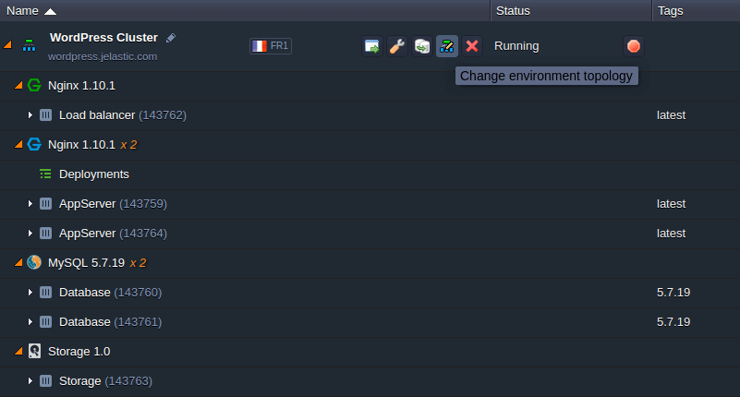
Task: Change environment topology icon
Action: click(447, 46)
